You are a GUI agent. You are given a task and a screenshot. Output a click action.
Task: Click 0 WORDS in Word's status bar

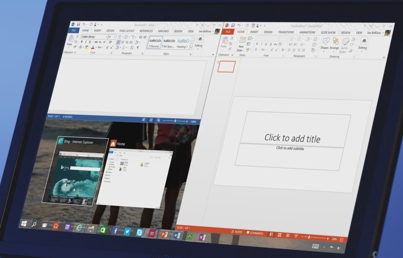tap(68, 117)
